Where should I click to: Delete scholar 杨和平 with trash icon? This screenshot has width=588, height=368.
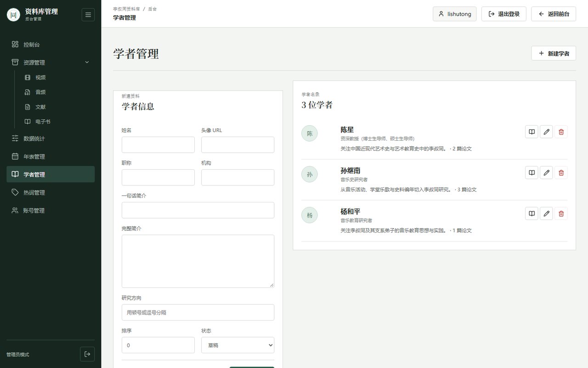coord(561,213)
